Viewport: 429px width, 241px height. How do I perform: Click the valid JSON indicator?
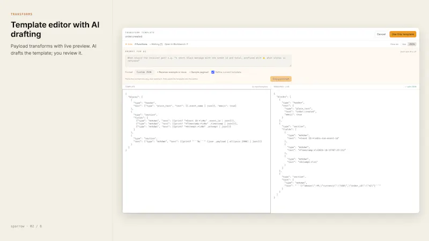coord(411,87)
